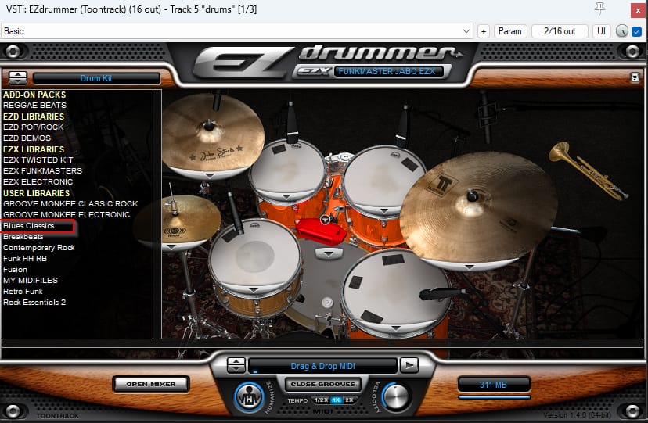The image size is (648, 423).
Task: Open the help question mark icon
Action: (x=635, y=77)
